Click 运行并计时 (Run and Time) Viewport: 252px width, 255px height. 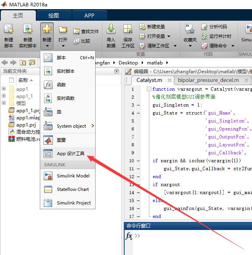[216, 36]
